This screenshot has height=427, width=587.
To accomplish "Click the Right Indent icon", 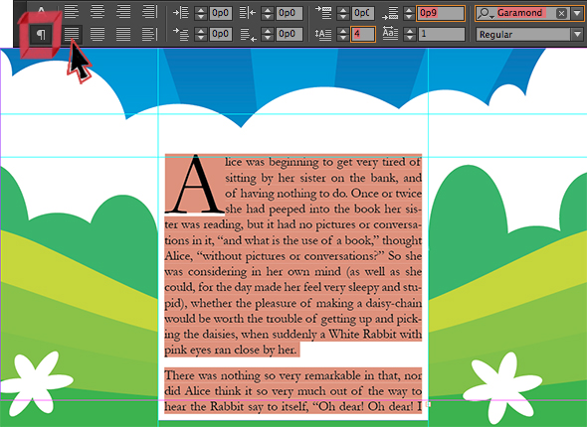I will [247, 13].
